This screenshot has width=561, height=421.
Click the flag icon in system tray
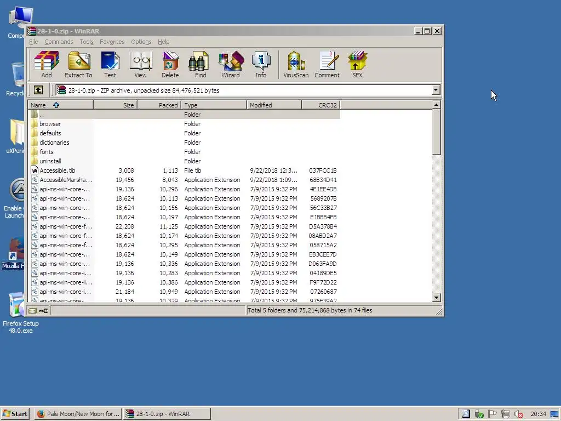(x=493, y=414)
